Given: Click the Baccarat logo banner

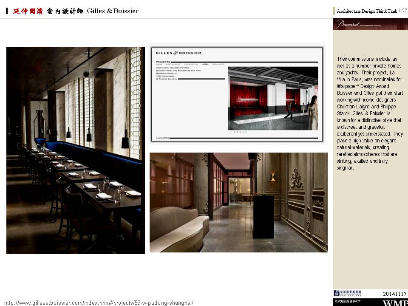Looking at the screenshot, I should 370,24.
